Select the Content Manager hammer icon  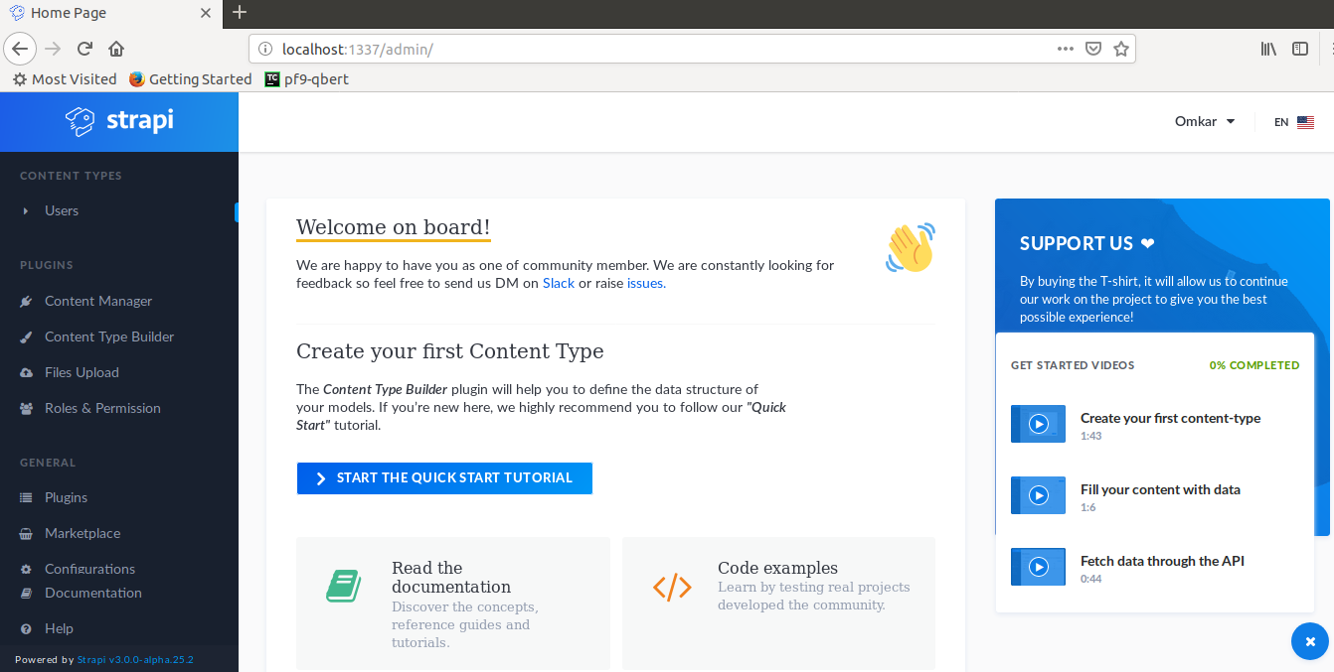(28, 300)
